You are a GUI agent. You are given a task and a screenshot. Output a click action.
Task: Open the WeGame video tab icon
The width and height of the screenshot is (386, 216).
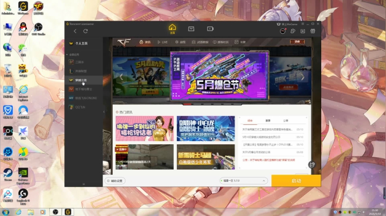point(210,29)
